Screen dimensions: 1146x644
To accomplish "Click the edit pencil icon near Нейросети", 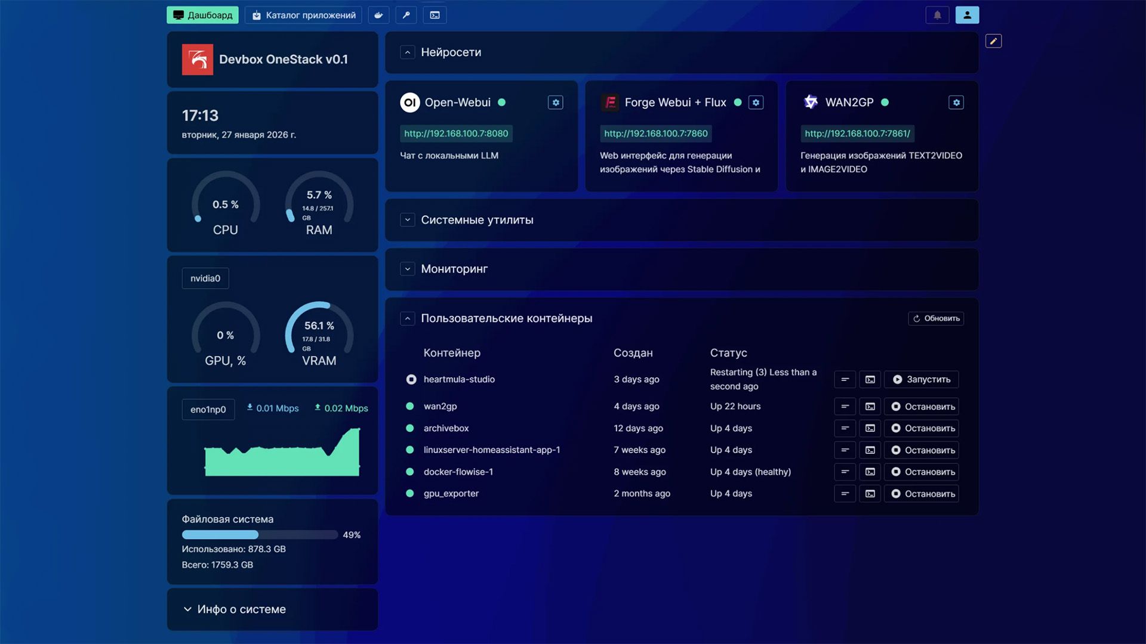I will pos(993,41).
